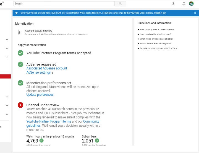
Task: Open the upload video icon
Action: pos(173,4)
